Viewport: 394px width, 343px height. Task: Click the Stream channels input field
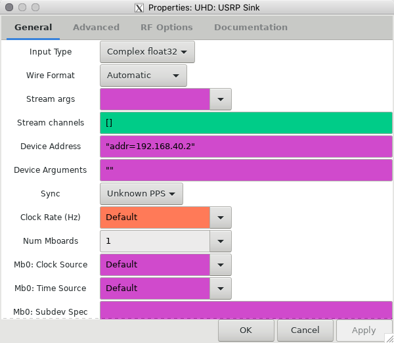(x=246, y=123)
